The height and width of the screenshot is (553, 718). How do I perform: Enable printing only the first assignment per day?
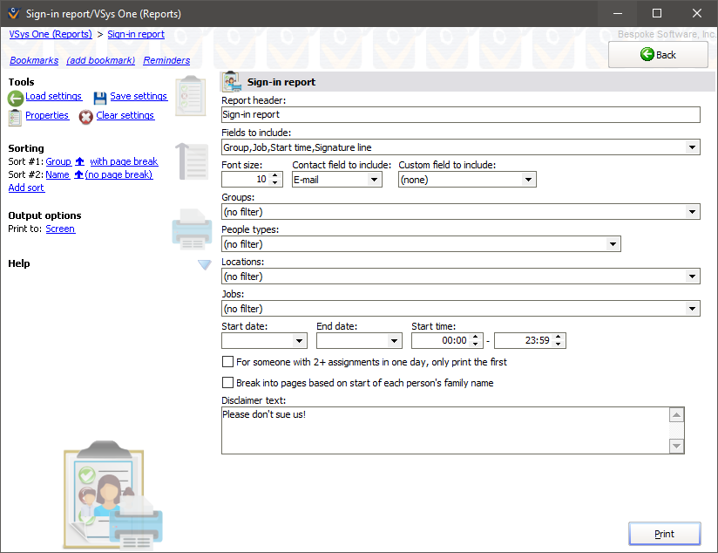227,361
